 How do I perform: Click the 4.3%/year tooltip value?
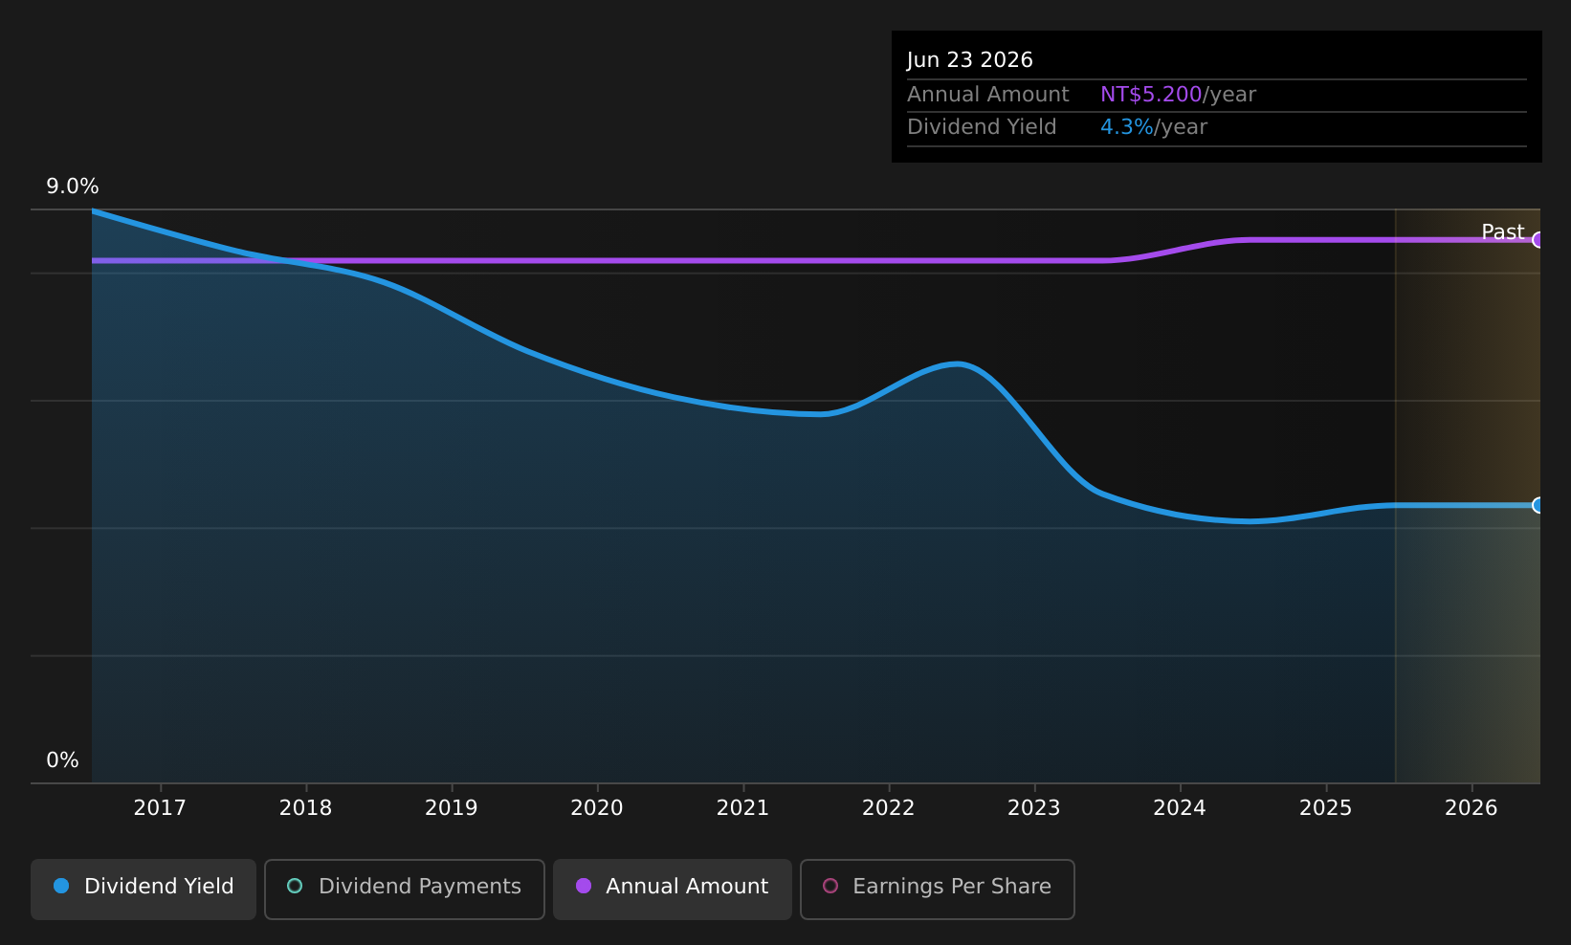pos(1154,127)
